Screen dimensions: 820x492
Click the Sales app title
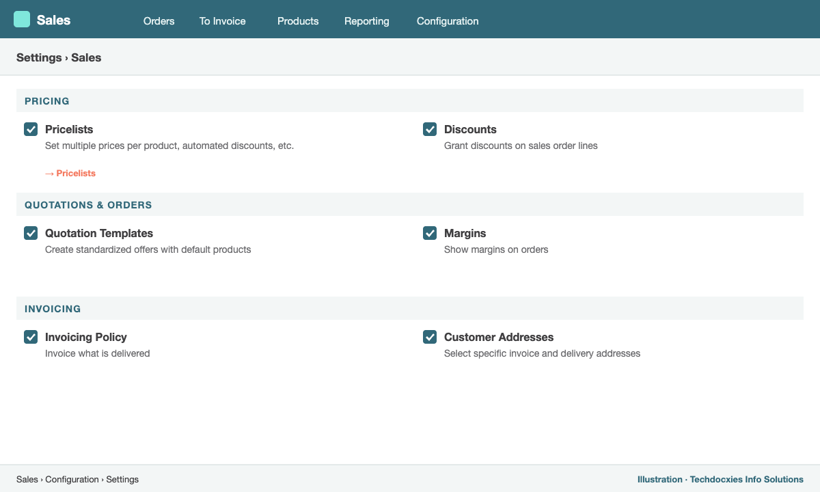point(53,20)
